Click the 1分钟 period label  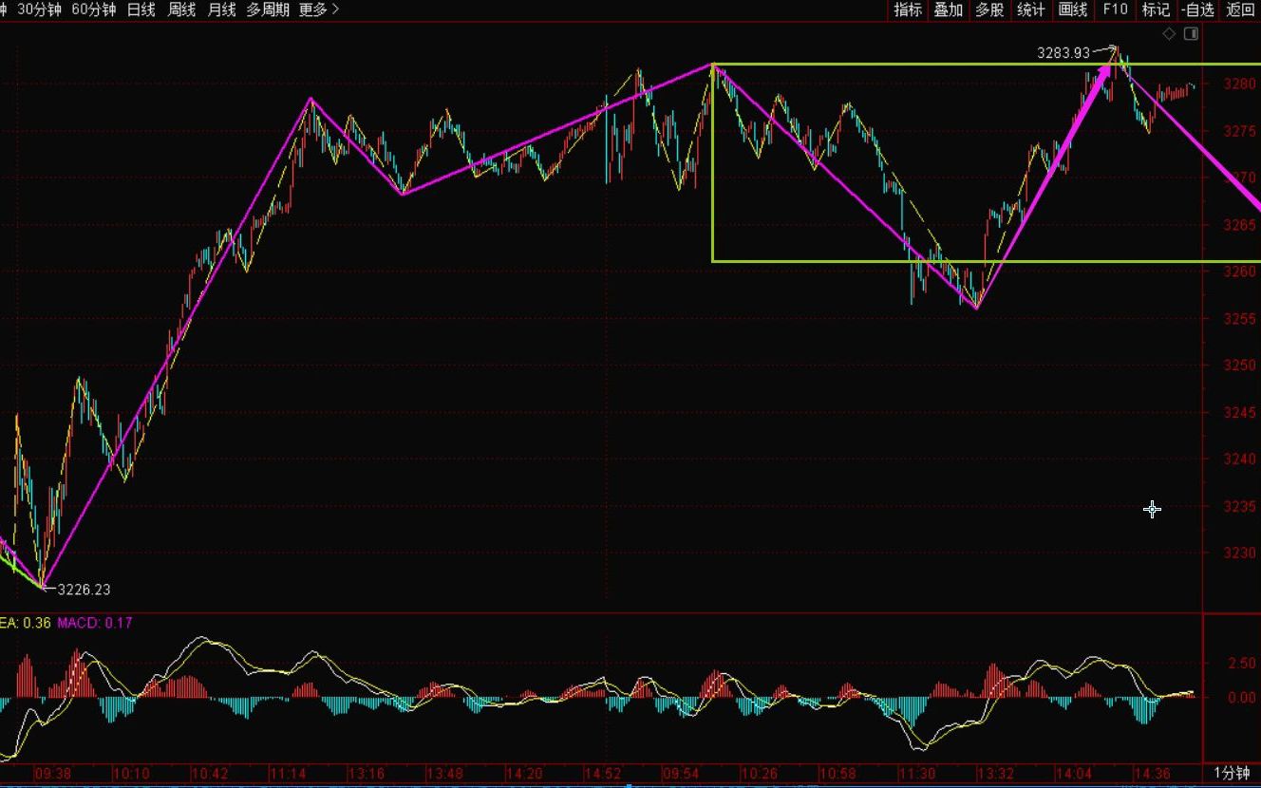click(1232, 774)
